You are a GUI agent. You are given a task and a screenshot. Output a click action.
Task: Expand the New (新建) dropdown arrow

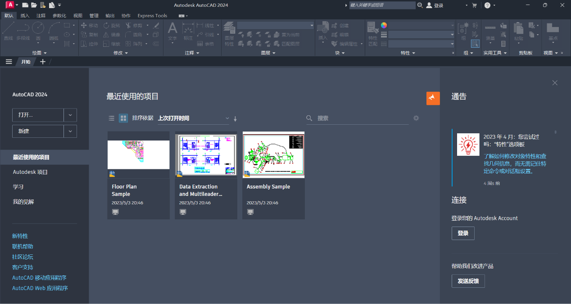(70, 131)
